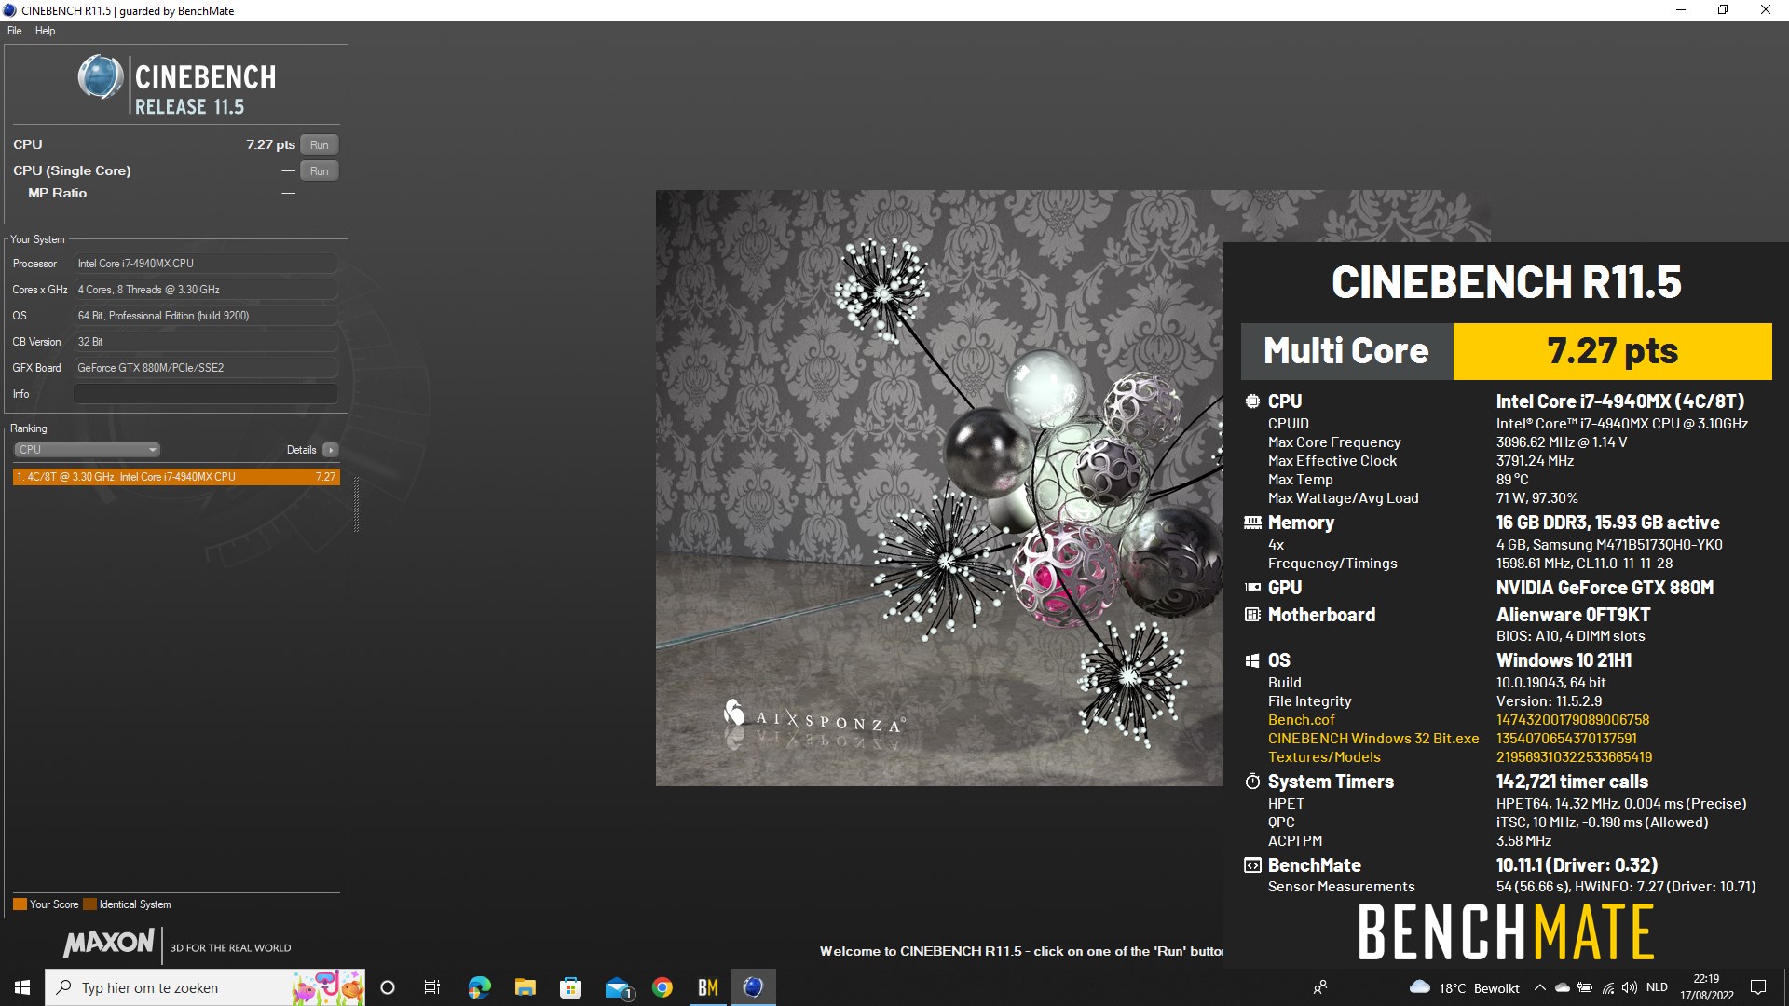This screenshot has height=1006, width=1789.
Task: Open Microsoft Store from taskbar
Action: (570, 987)
